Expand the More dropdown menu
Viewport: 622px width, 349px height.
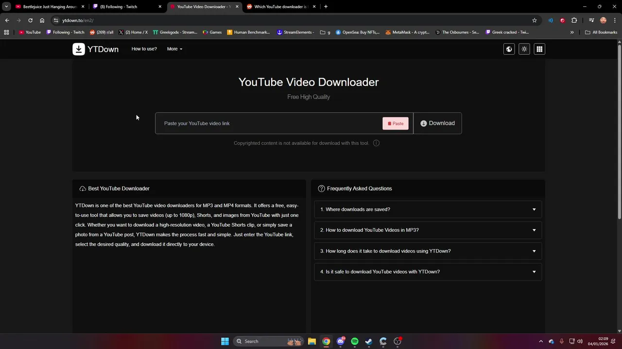tap(174, 49)
